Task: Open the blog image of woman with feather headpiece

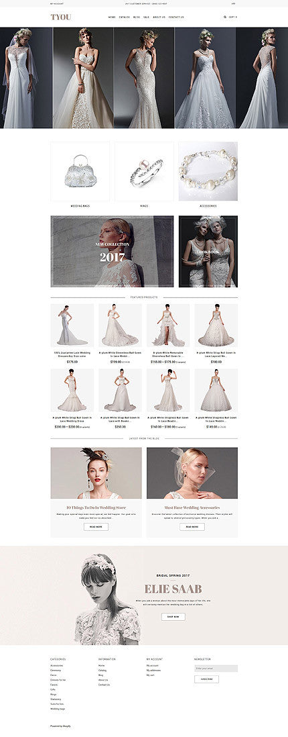Action: pos(96,473)
